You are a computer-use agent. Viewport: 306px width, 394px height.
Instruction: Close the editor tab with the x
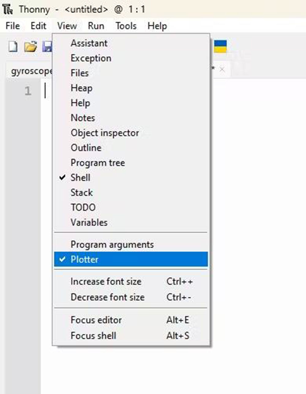pos(222,70)
